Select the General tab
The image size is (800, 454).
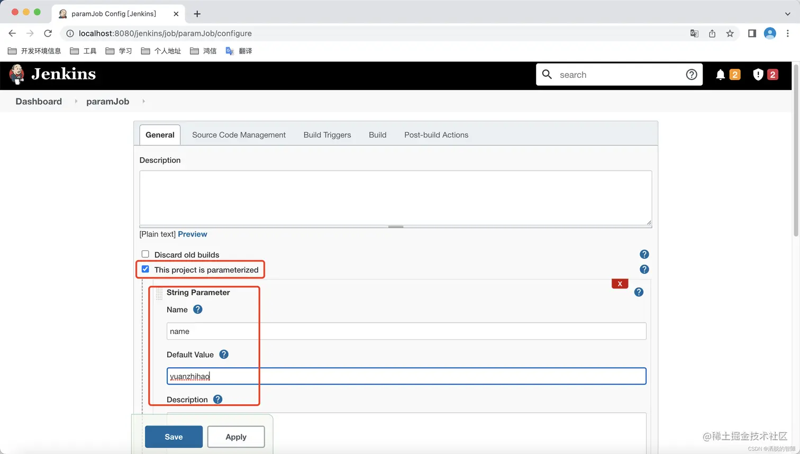point(160,135)
